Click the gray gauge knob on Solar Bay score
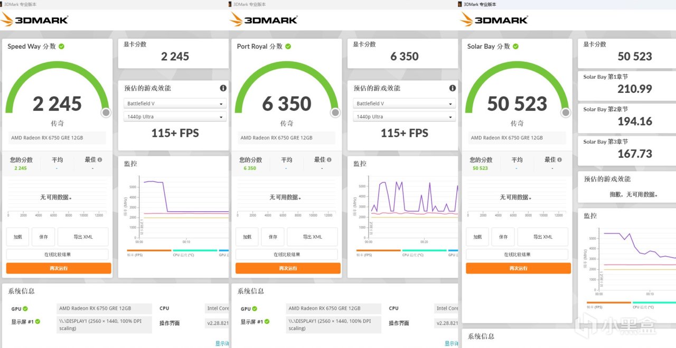Screen dimensions: 676x348 point(565,112)
